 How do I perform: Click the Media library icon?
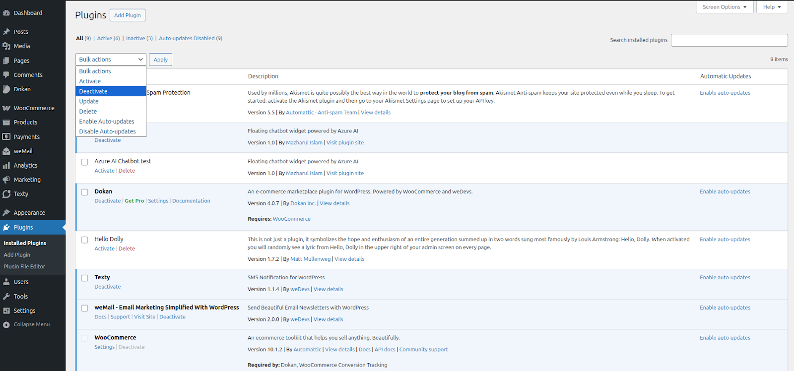6,46
